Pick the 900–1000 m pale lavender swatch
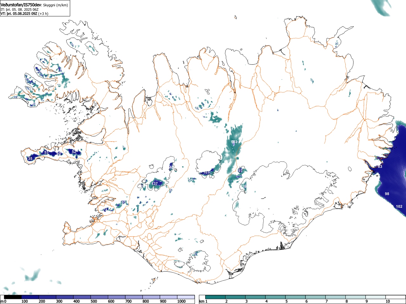Viewport: 406px width, 304px height. coord(168,297)
